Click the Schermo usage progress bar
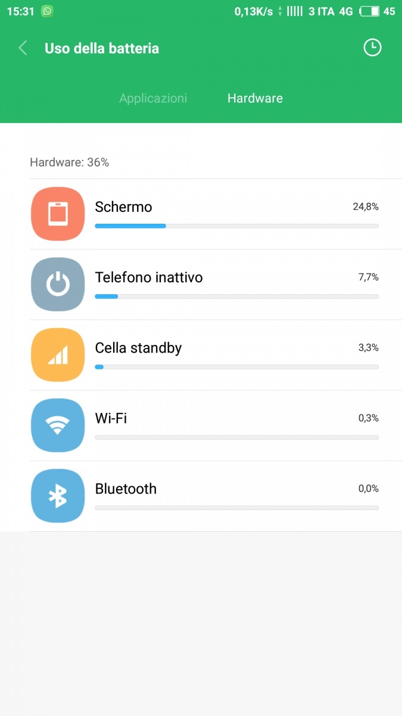 236,226
